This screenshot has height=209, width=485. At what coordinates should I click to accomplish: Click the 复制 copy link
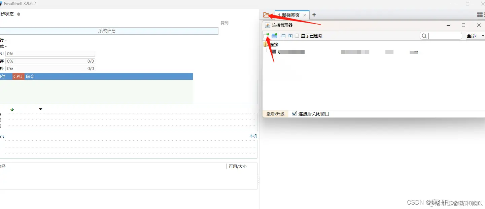224,23
